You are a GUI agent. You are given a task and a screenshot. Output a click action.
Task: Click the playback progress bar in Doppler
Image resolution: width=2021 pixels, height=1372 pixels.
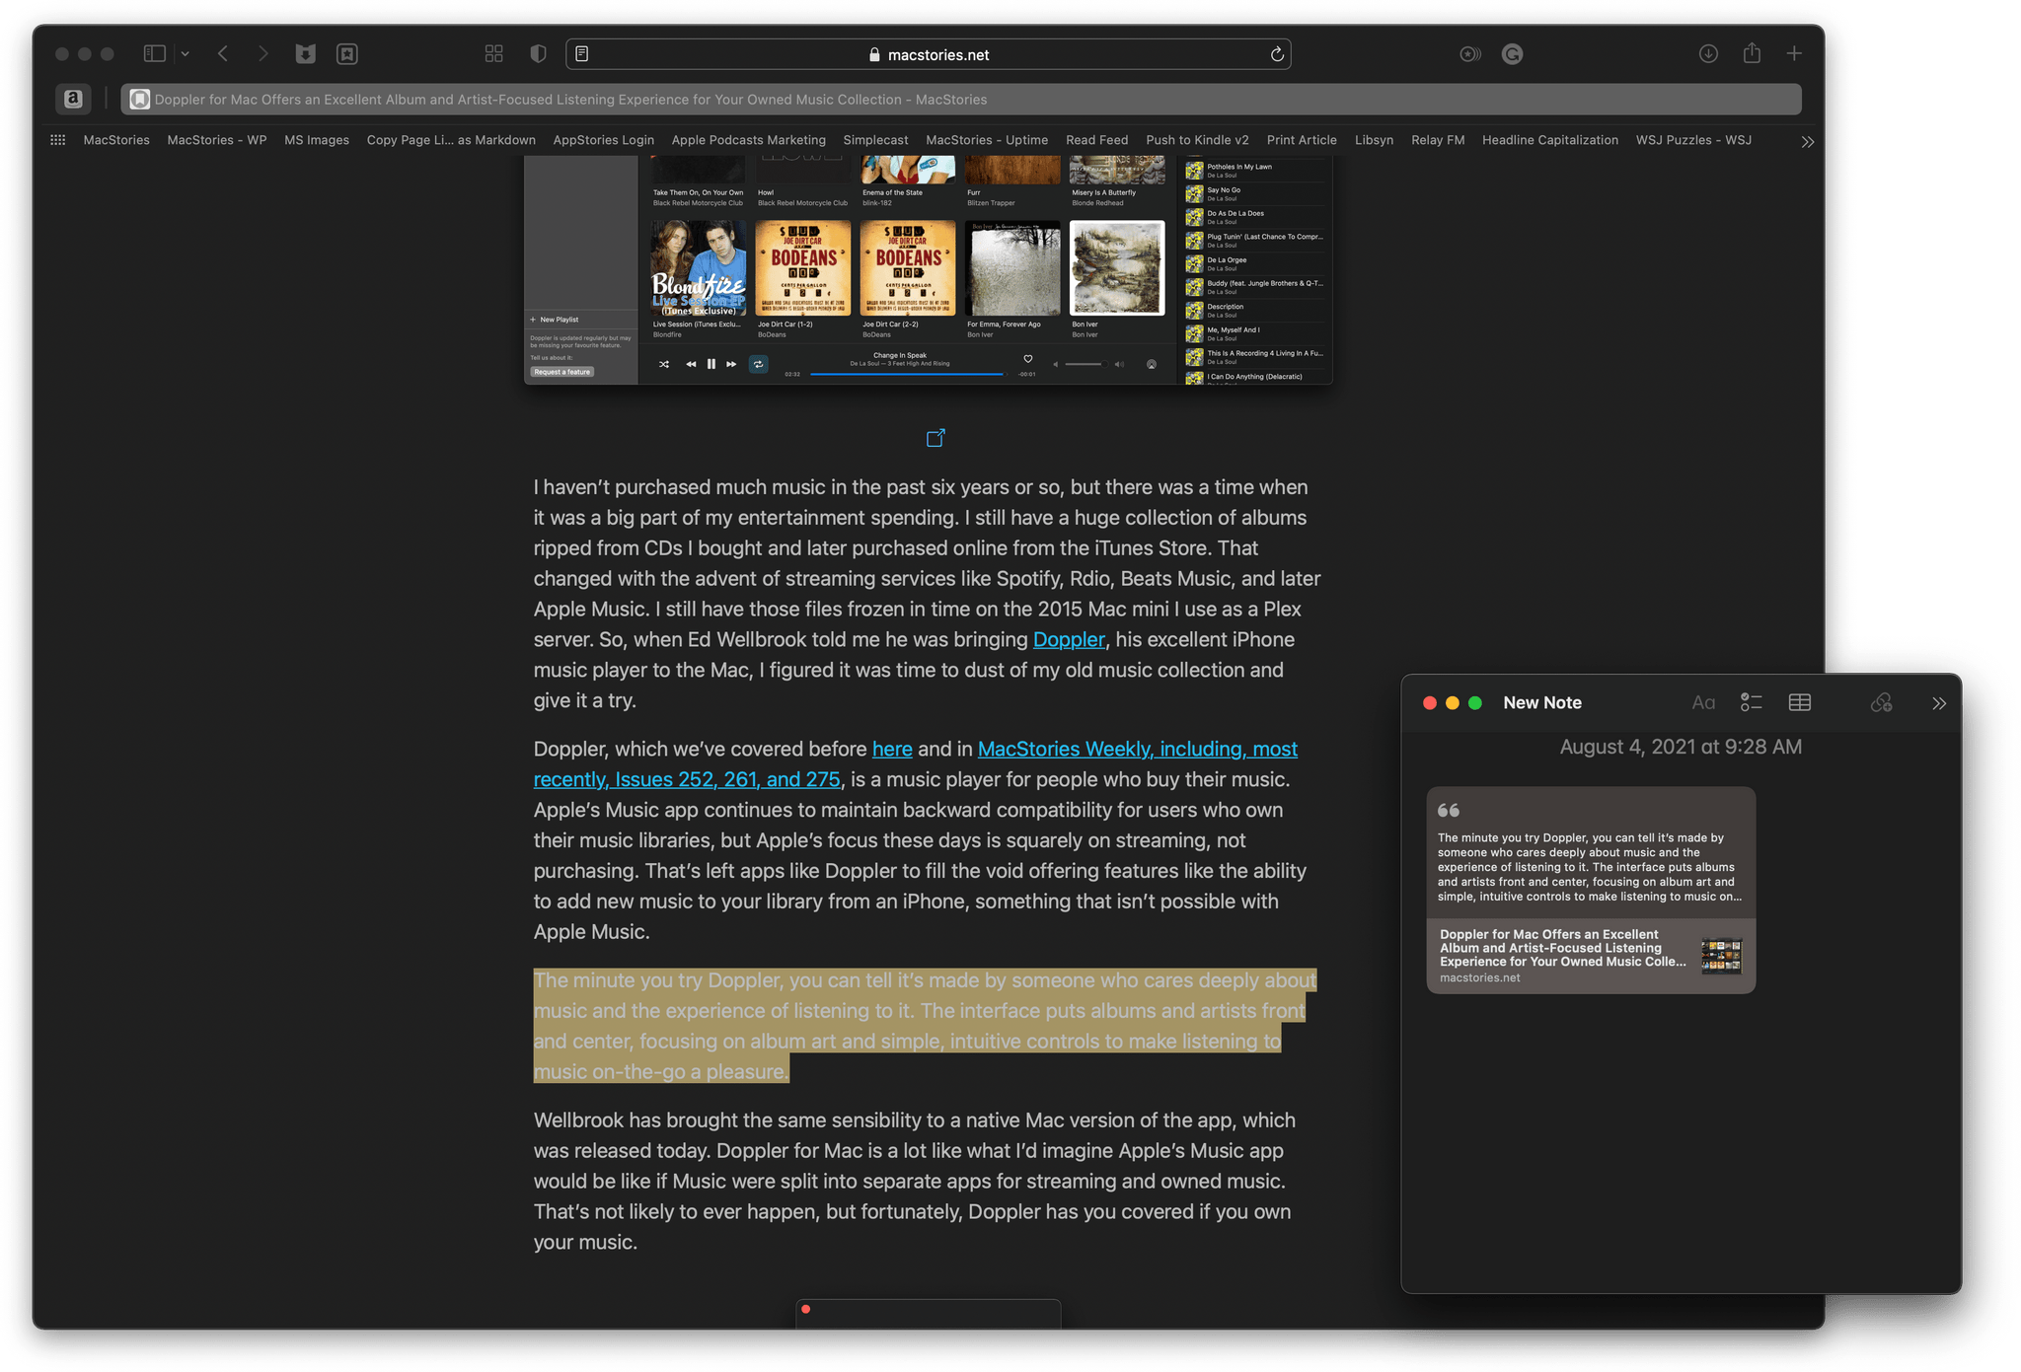pos(906,374)
